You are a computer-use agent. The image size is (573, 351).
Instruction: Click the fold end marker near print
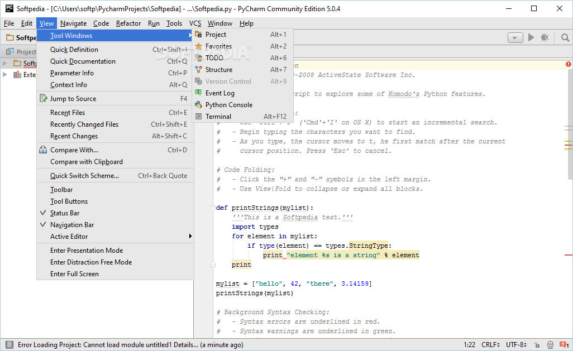(213, 265)
